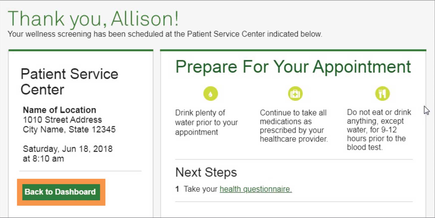
Task: Click the drink plenty of water instruction
Action: coord(206,122)
